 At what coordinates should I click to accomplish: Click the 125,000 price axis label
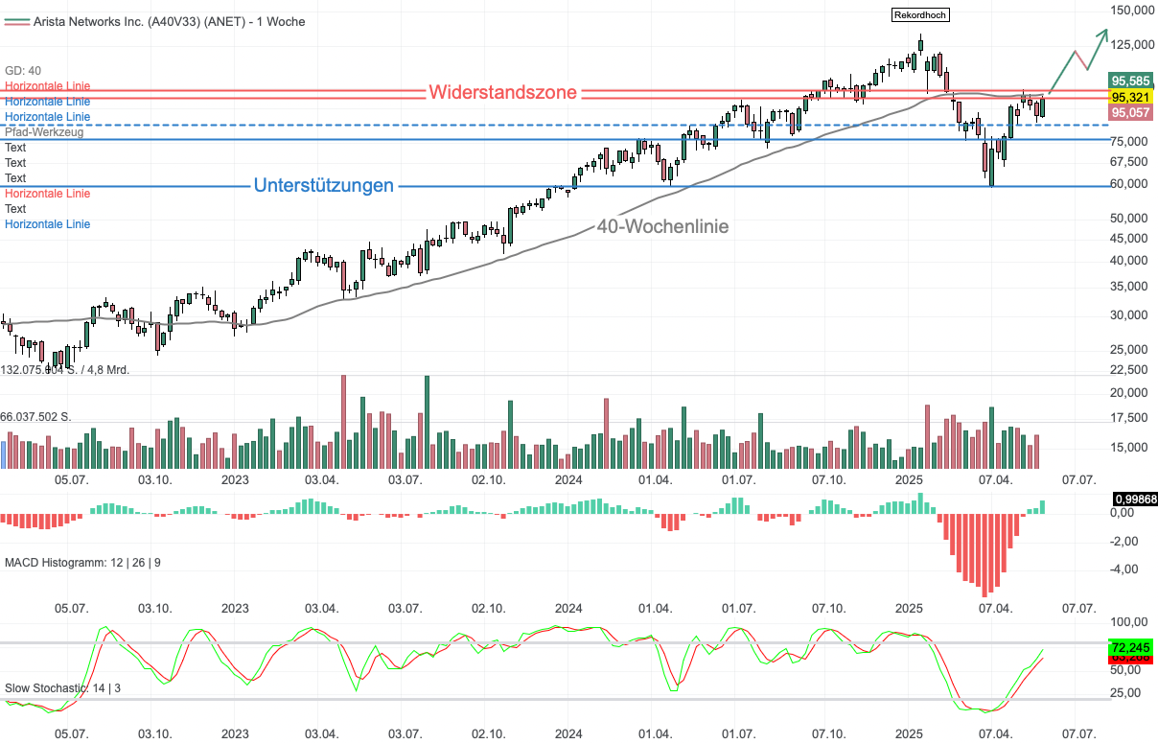tap(1131, 44)
